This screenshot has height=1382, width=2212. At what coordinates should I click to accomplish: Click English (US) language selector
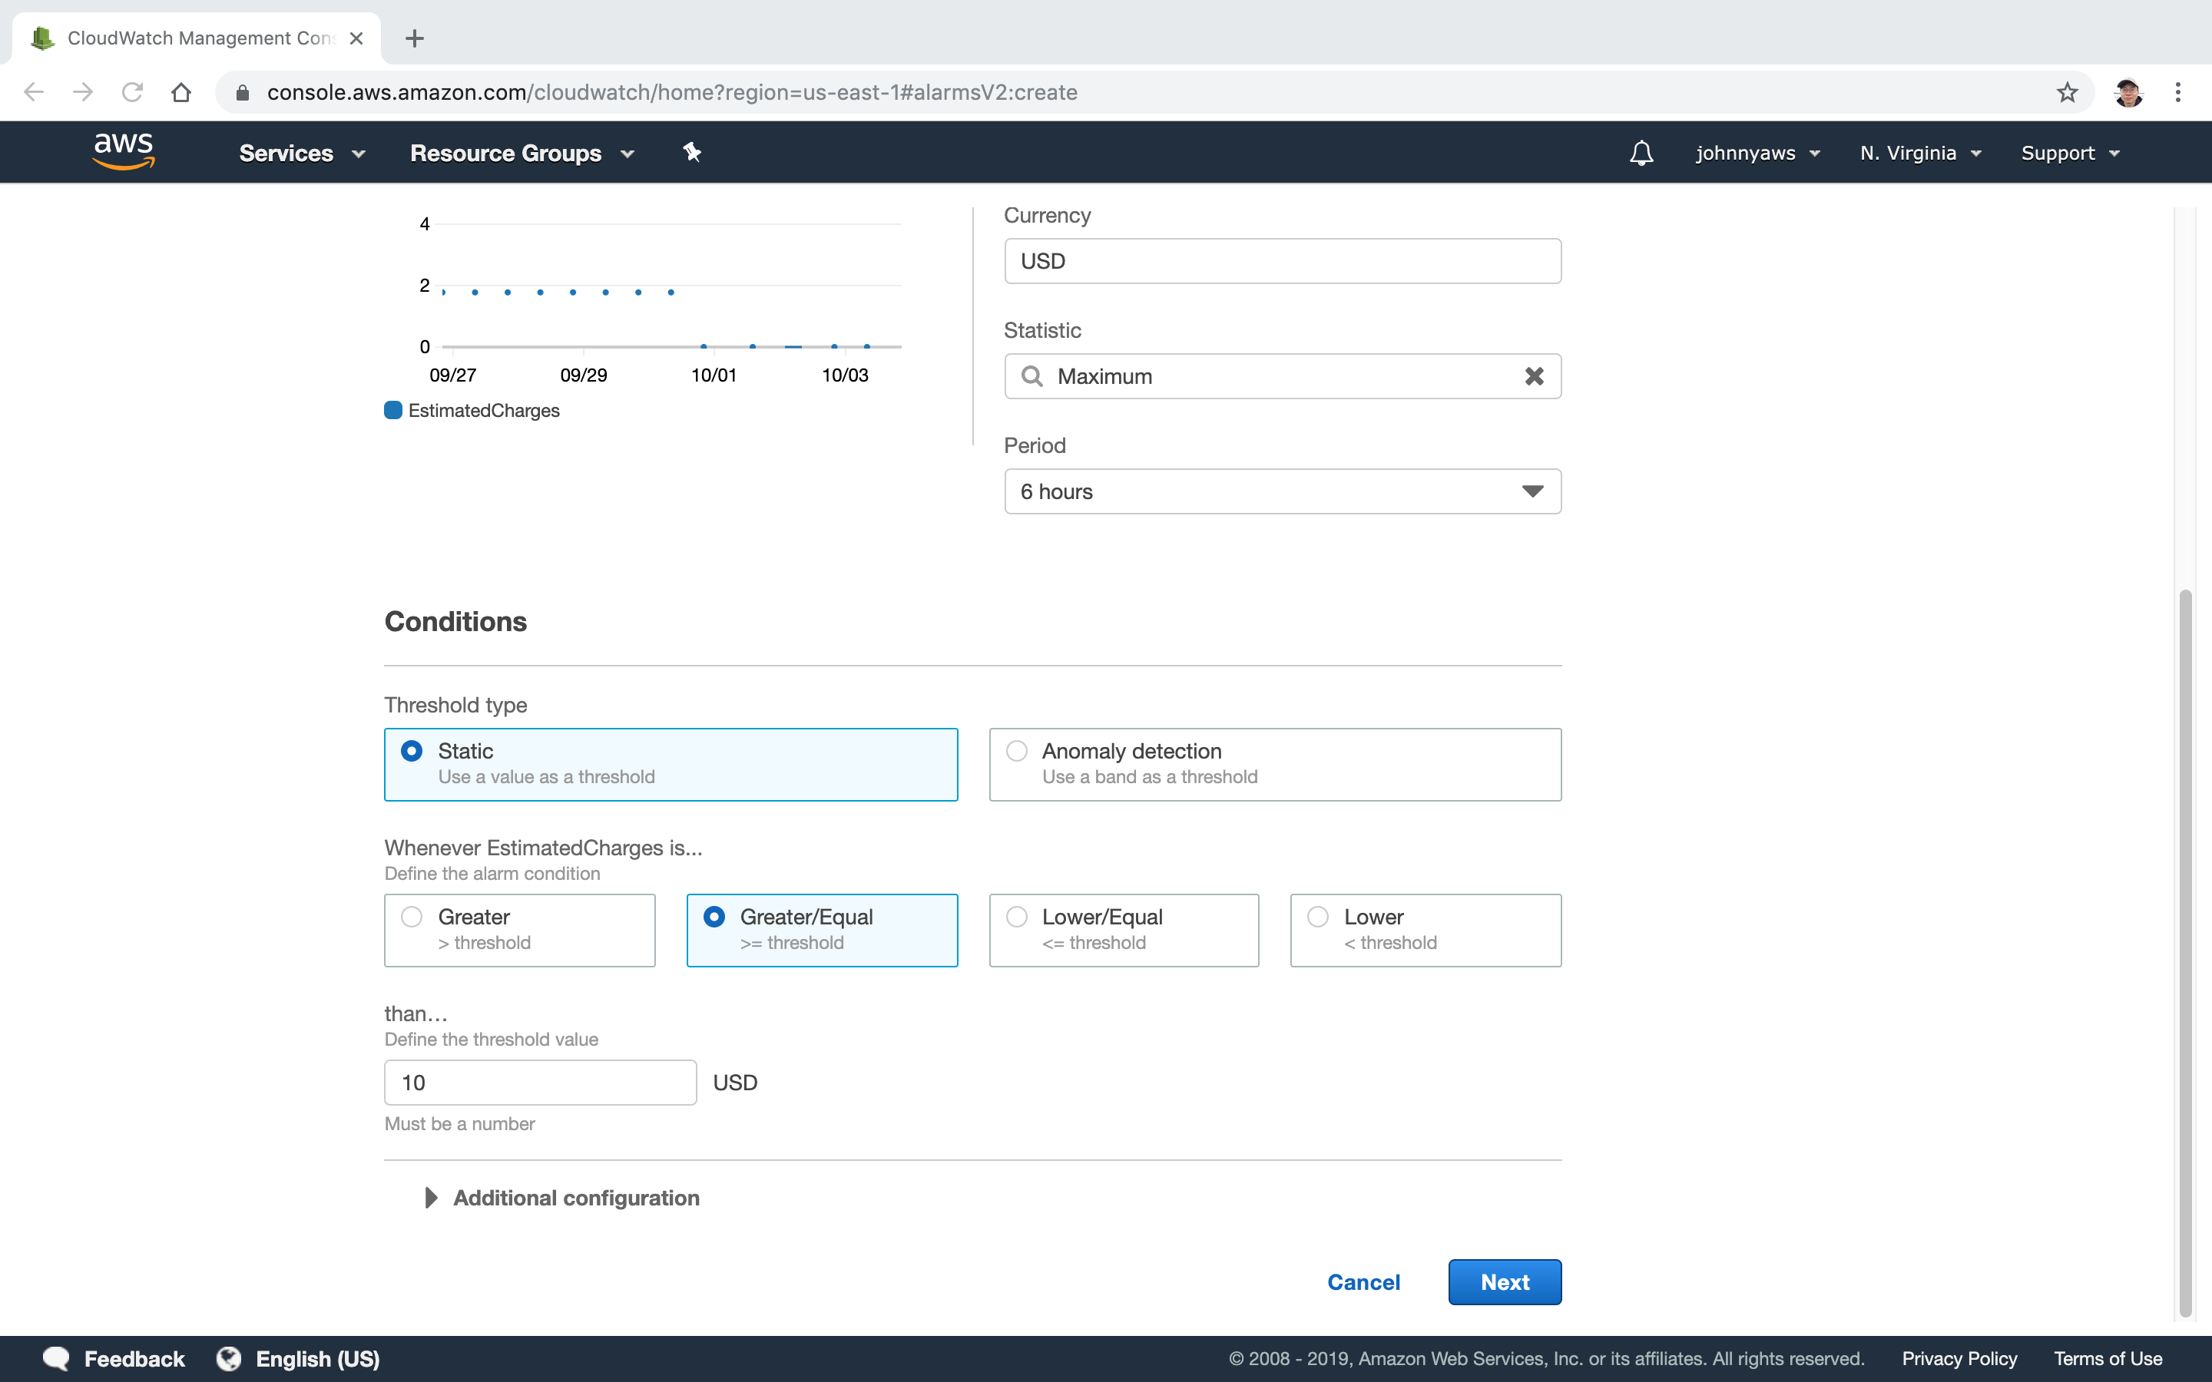coord(317,1358)
